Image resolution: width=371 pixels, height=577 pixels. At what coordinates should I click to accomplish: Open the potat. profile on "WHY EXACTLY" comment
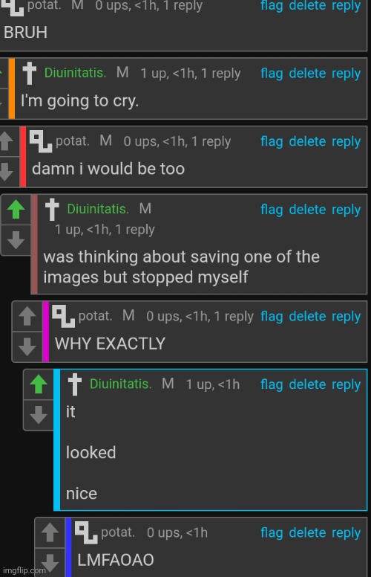(x=95, y=316)
